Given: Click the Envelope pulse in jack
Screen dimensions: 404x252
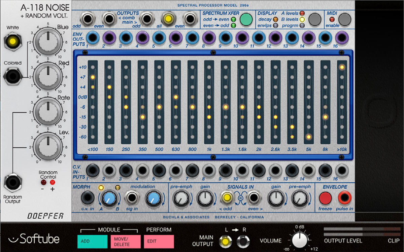Looking at the screenshot, I should tap(345, 198).
